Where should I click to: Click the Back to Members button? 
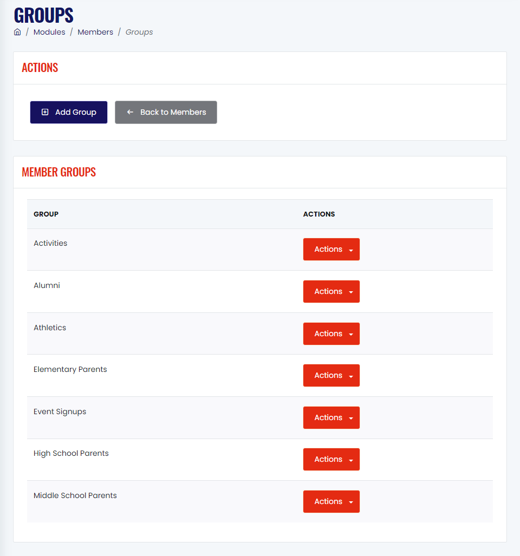(x=166, y=113)
